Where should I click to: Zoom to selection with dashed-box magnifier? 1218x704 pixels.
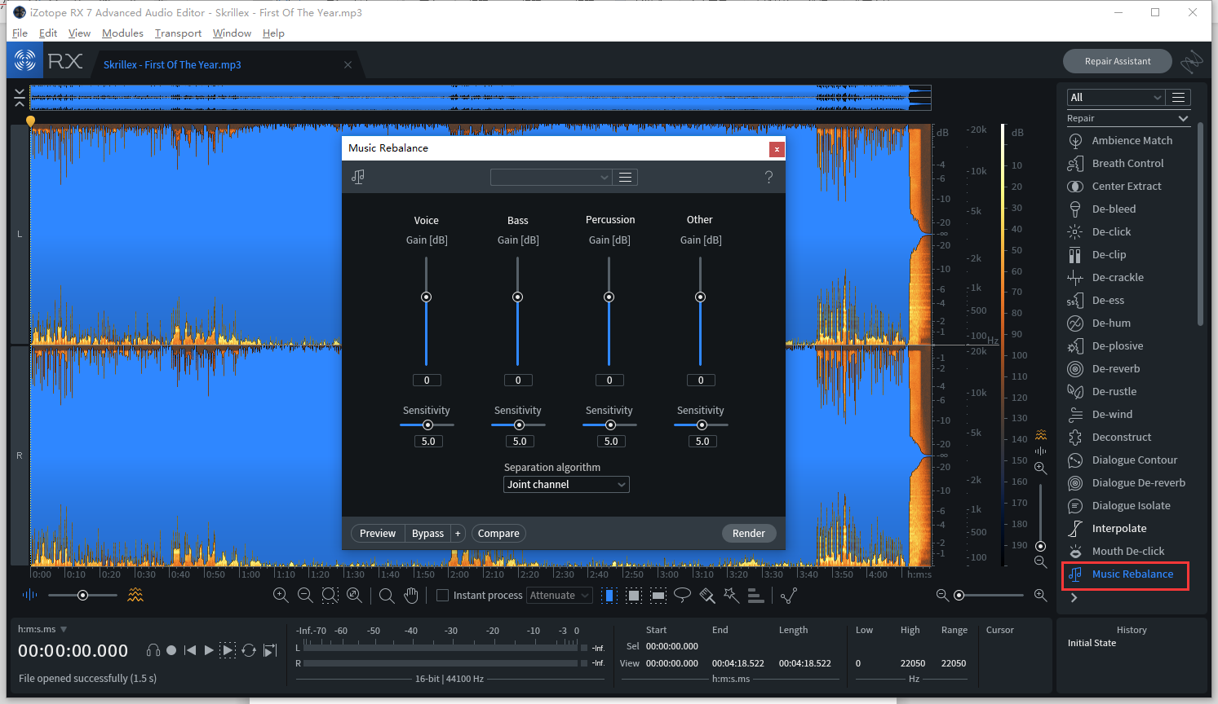tap(330, 596)
